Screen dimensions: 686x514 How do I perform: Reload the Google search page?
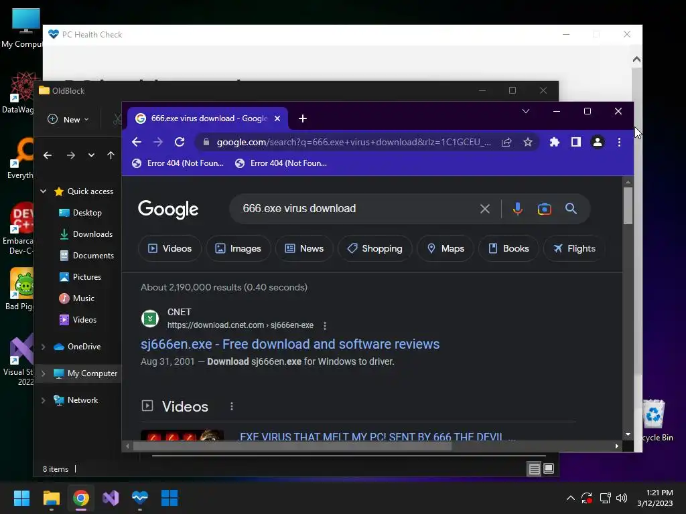pos(180,142)
